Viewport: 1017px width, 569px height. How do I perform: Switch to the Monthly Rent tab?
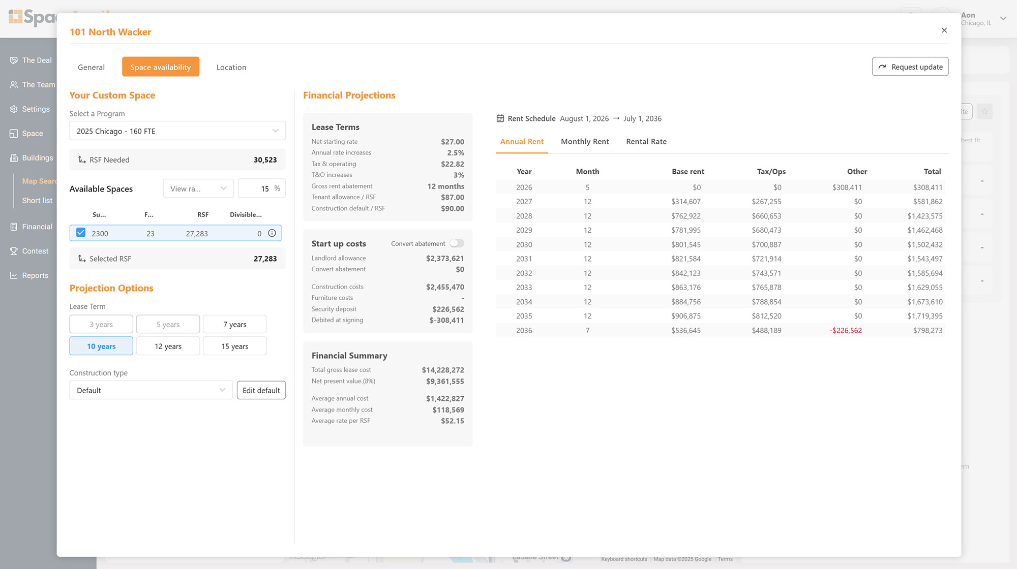[585, 142]
